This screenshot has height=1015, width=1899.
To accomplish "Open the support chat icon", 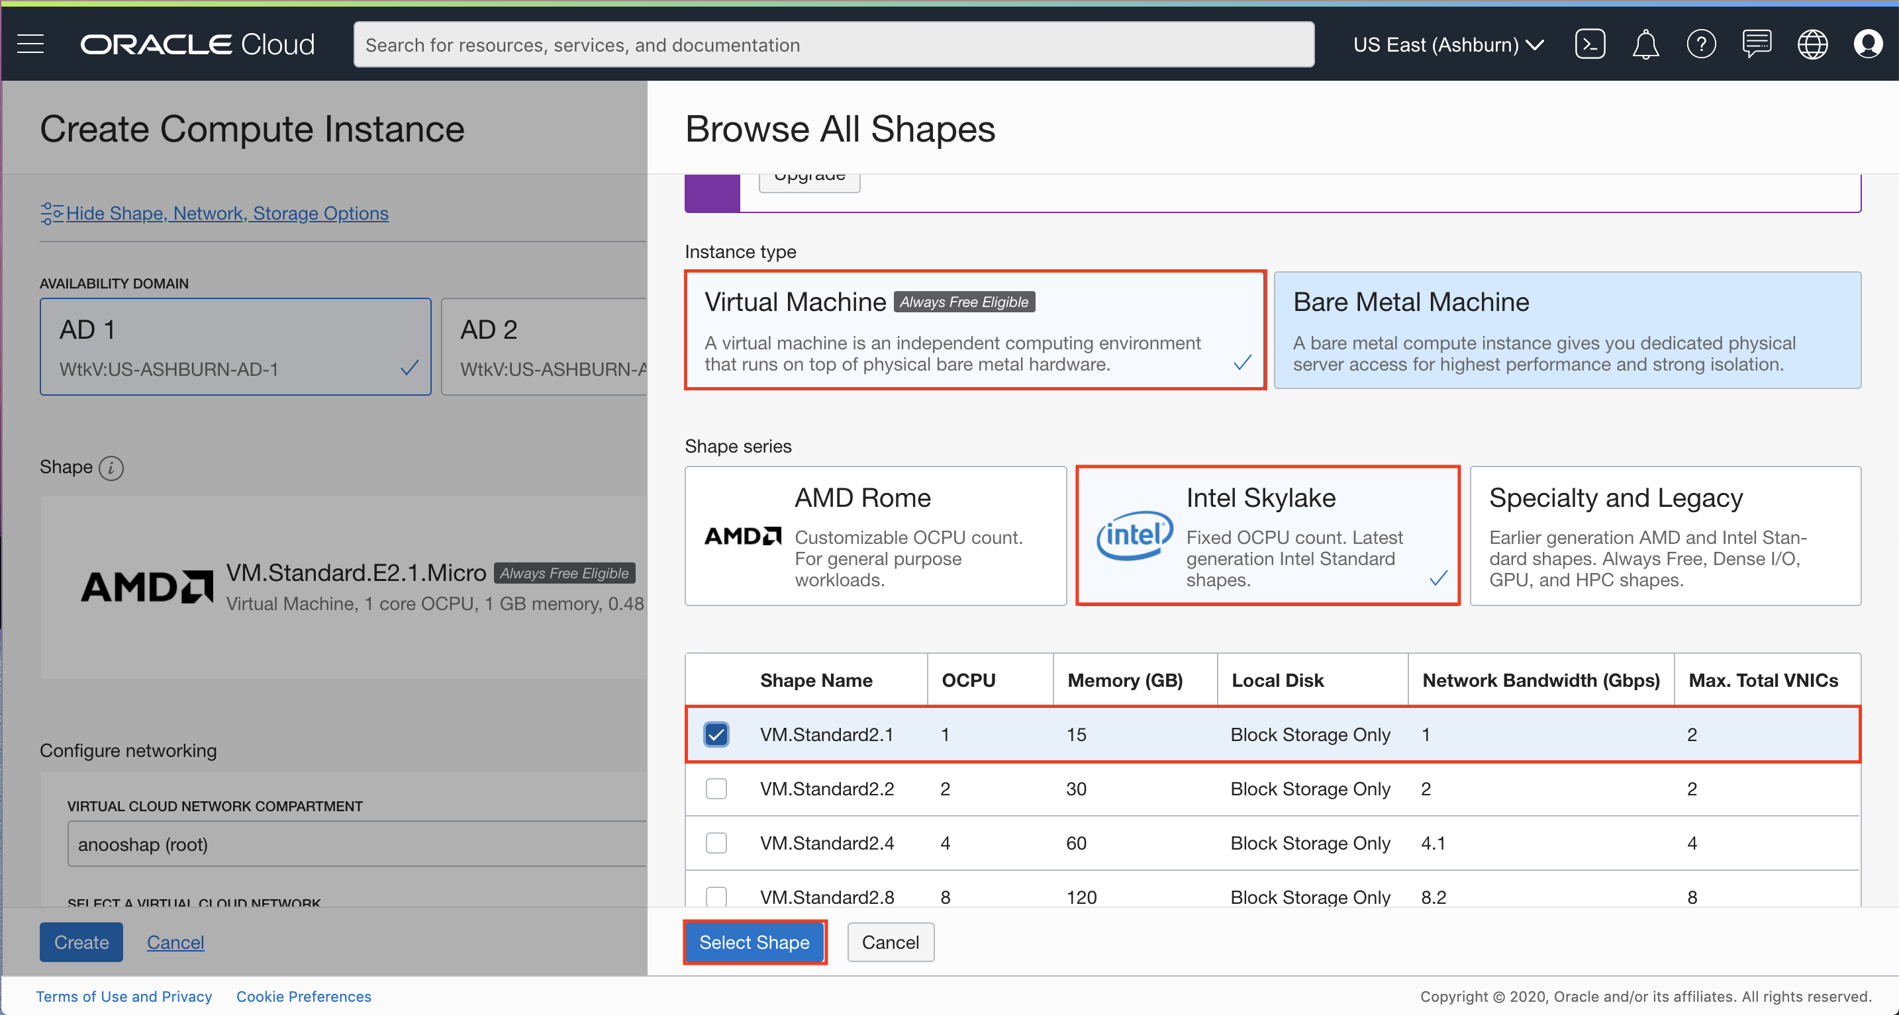I will click(x=1757, y=44).
